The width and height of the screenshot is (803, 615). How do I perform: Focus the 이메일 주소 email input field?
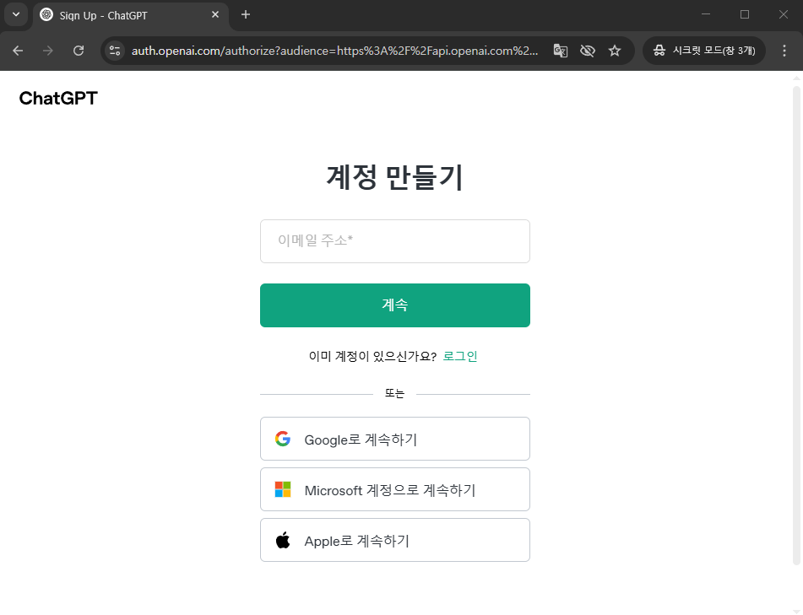pyautogui.click(x=395, y=241)
